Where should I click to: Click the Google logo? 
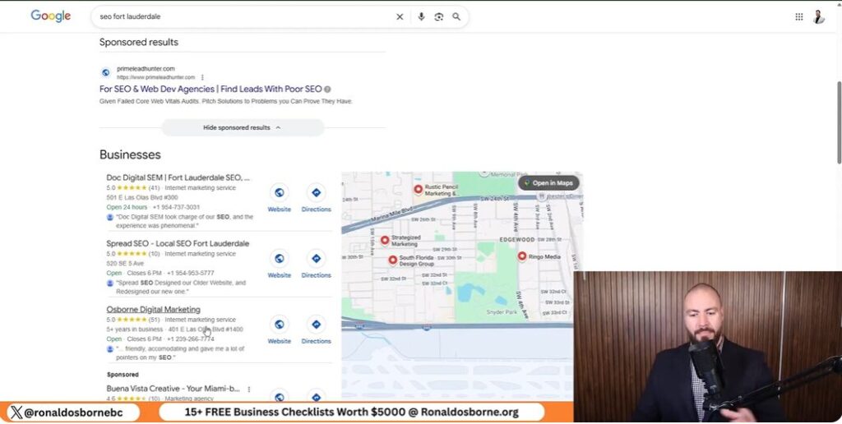point(50,16)
